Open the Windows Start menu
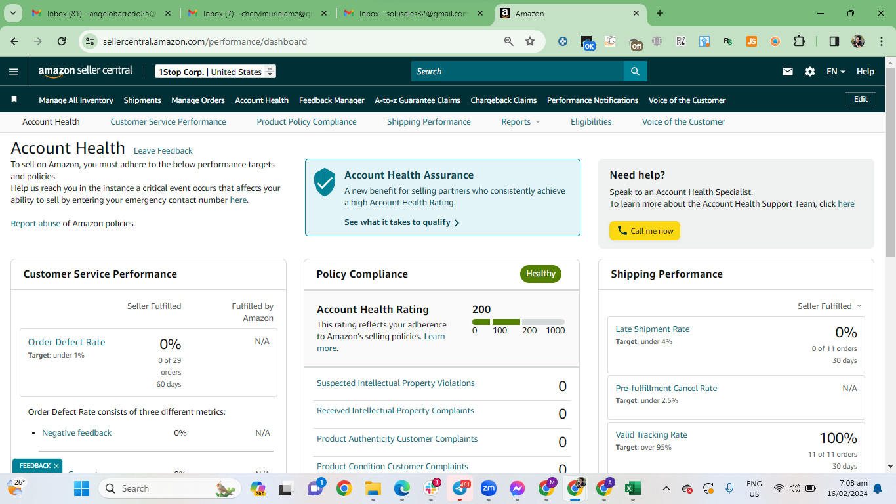 (81, 488)
